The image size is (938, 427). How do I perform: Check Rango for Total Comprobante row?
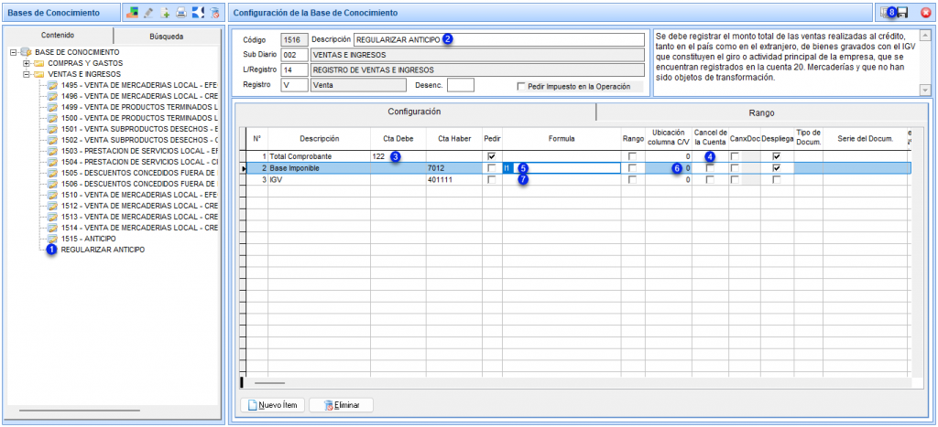click(x=632, y=156)
